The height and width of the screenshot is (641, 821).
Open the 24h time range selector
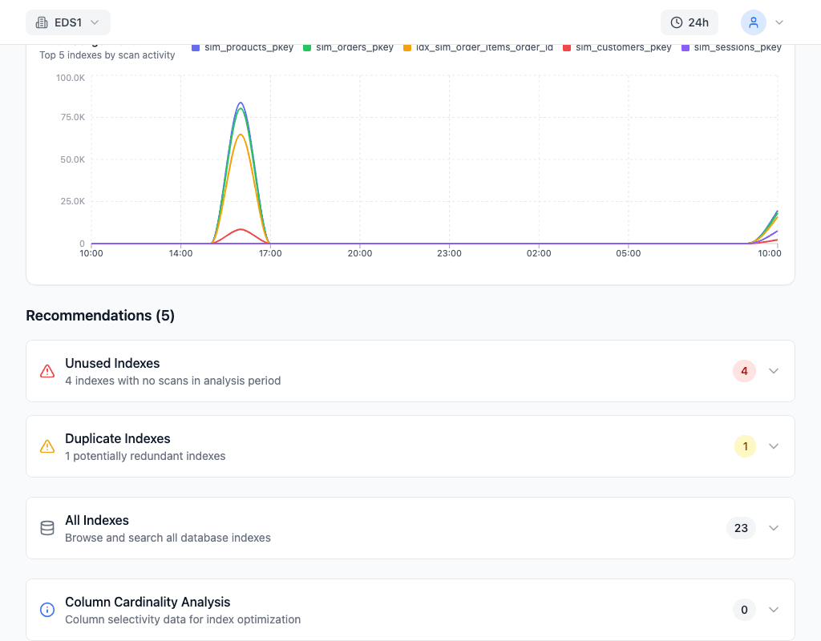[x=690, y=22]
